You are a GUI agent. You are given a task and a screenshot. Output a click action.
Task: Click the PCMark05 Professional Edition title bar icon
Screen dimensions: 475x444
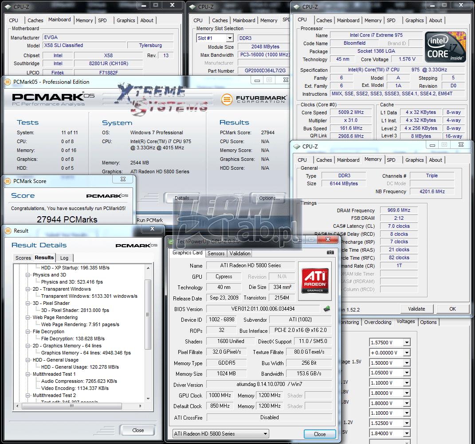pos(8,82)
